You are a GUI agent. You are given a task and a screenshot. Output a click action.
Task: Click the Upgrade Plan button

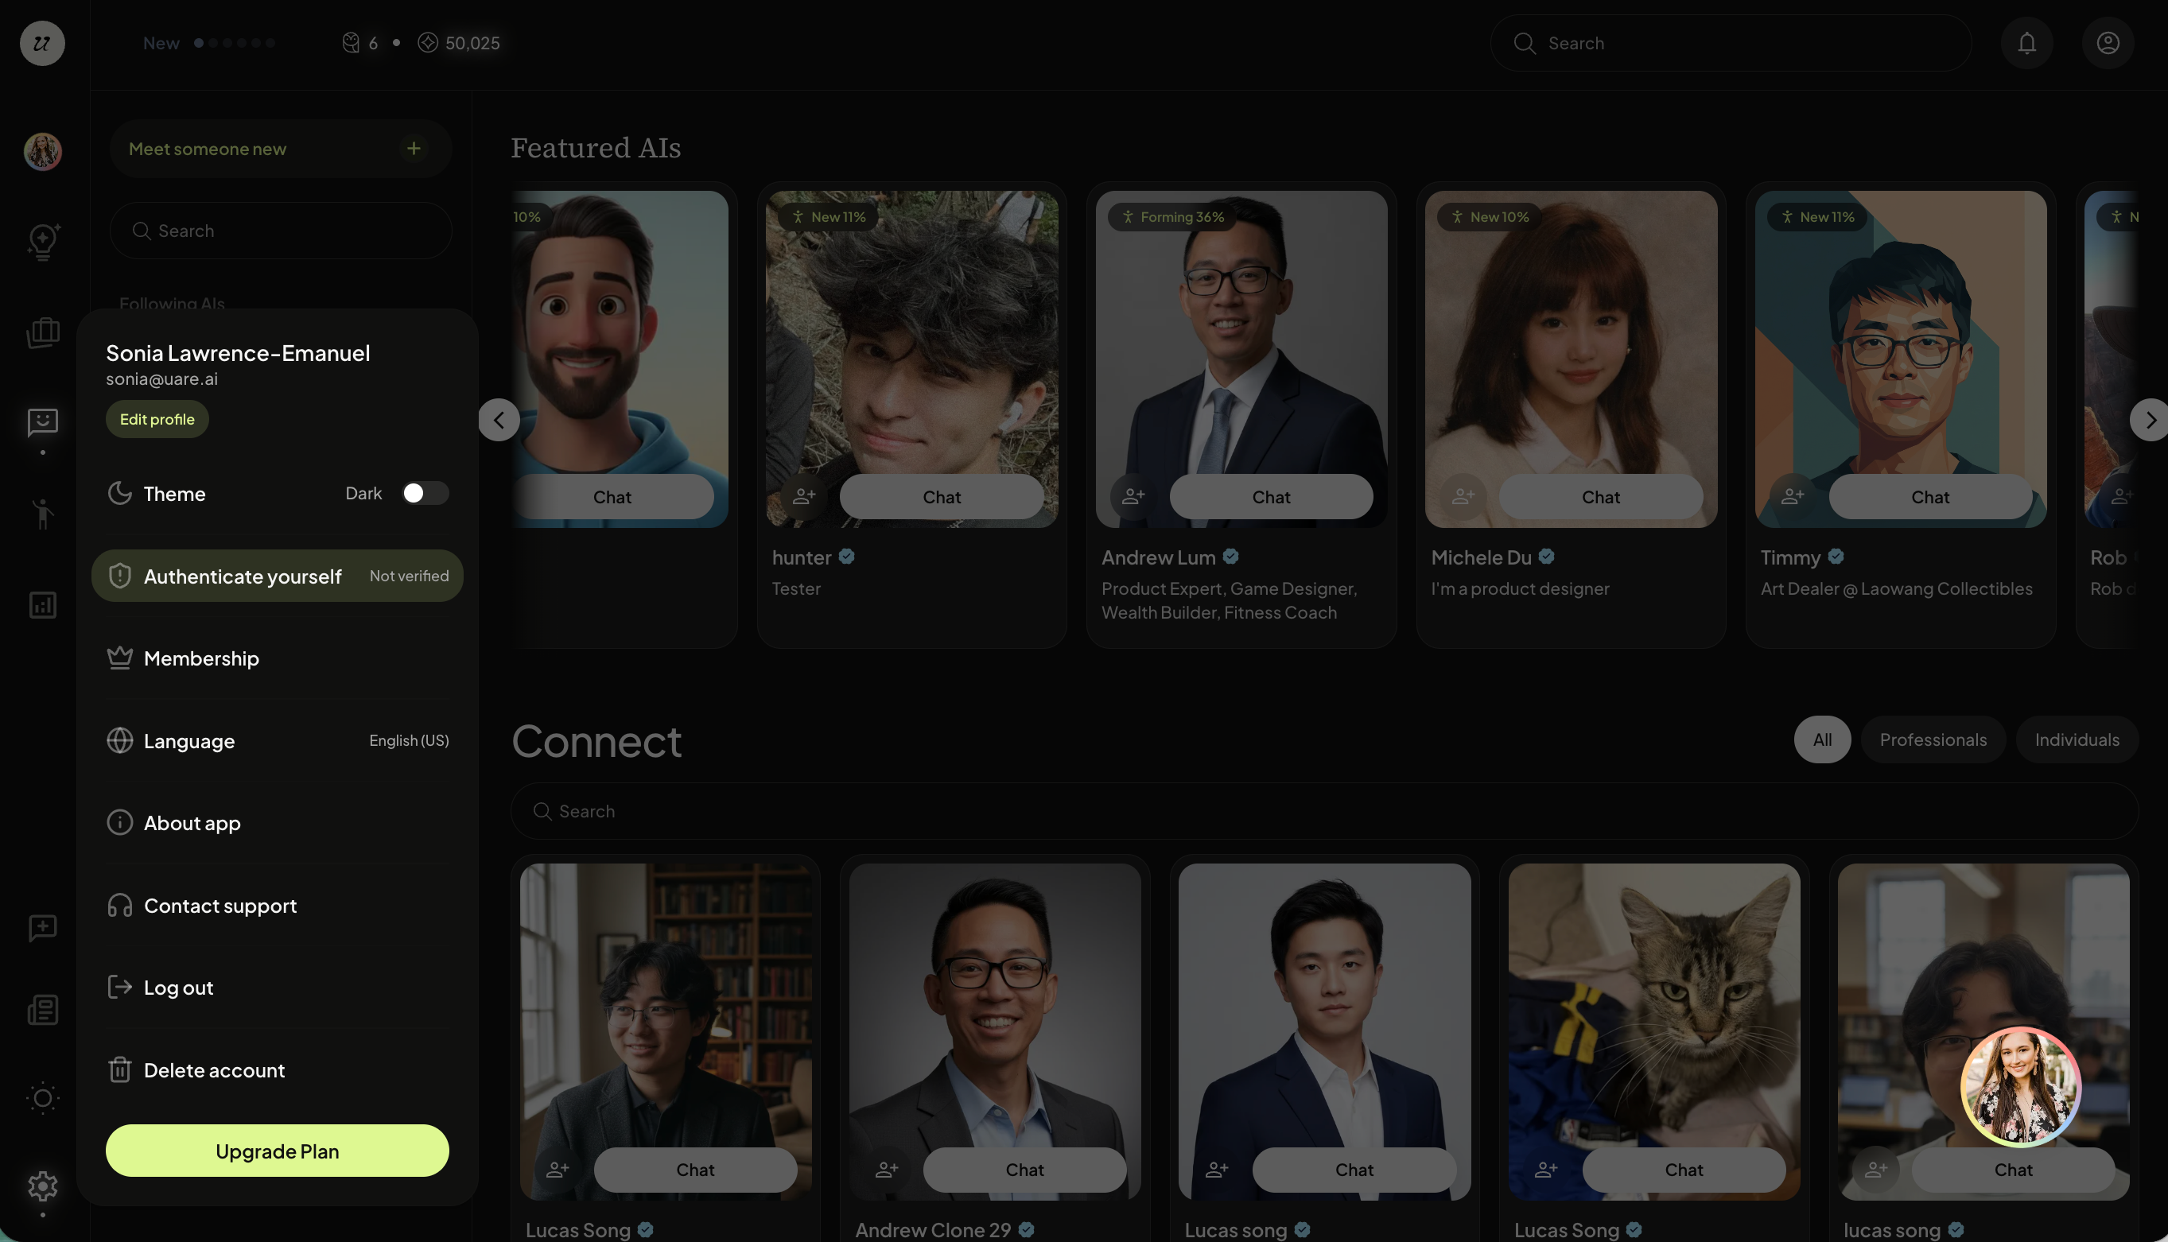[278, 1151]
